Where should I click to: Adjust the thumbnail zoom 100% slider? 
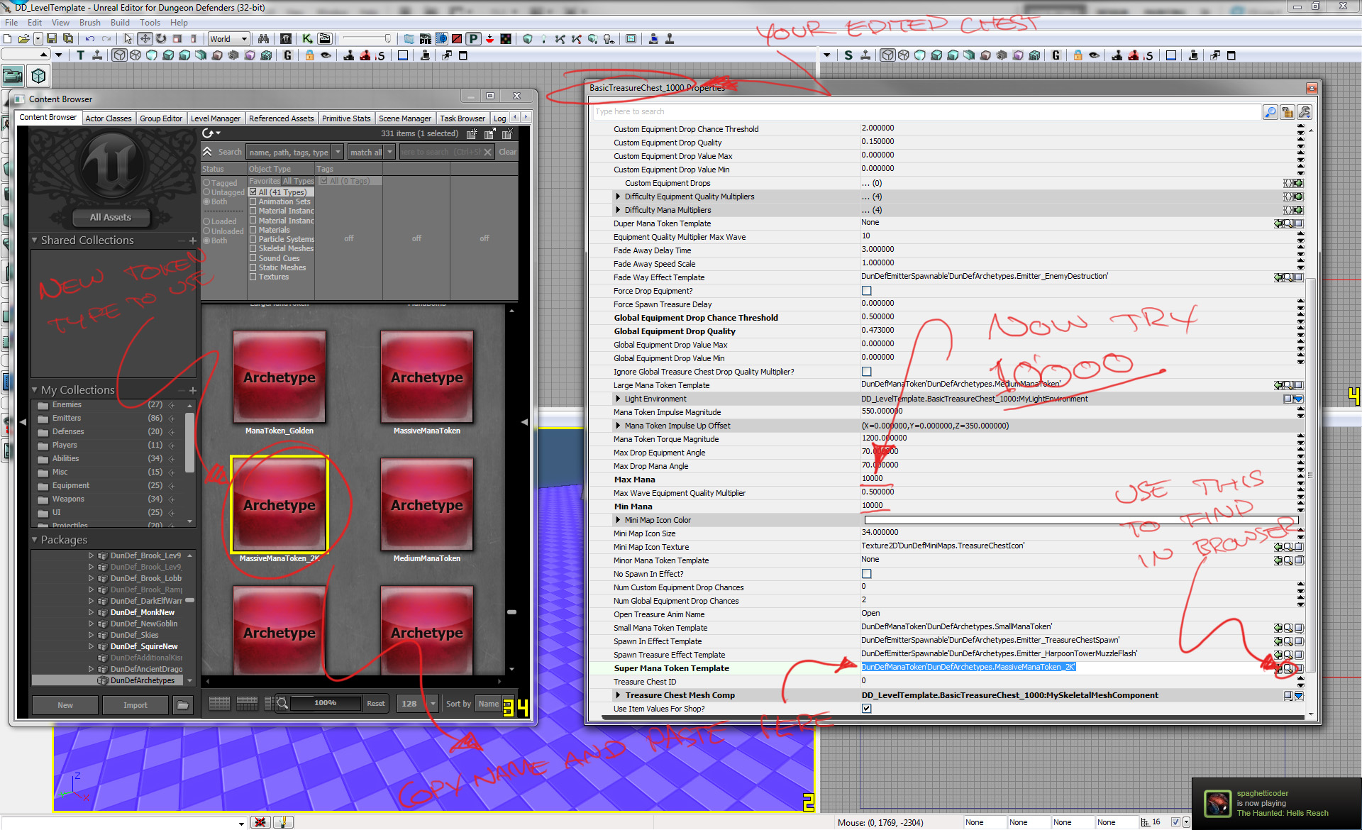click(326, 703)
